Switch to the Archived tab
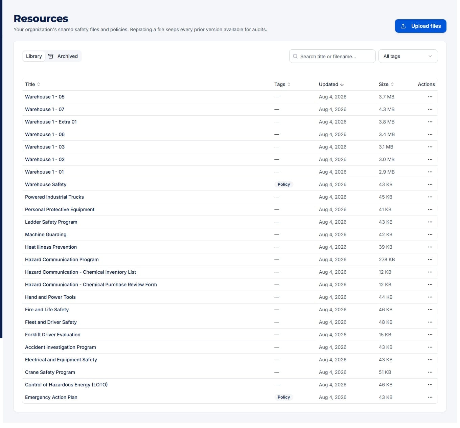The image size is (460, 428). click(63, 56)
